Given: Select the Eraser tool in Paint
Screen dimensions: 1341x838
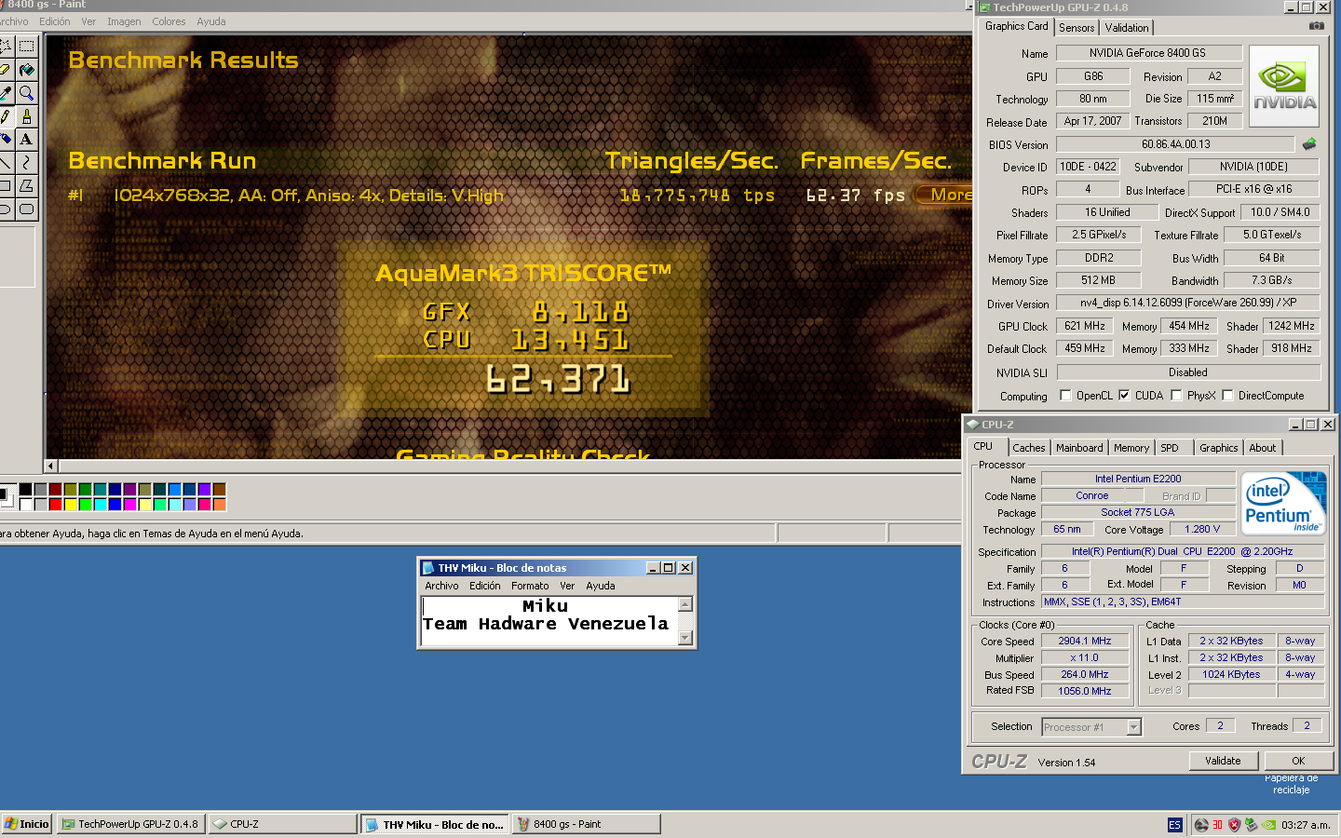Looking at the screenshot, I should [6, 70].
